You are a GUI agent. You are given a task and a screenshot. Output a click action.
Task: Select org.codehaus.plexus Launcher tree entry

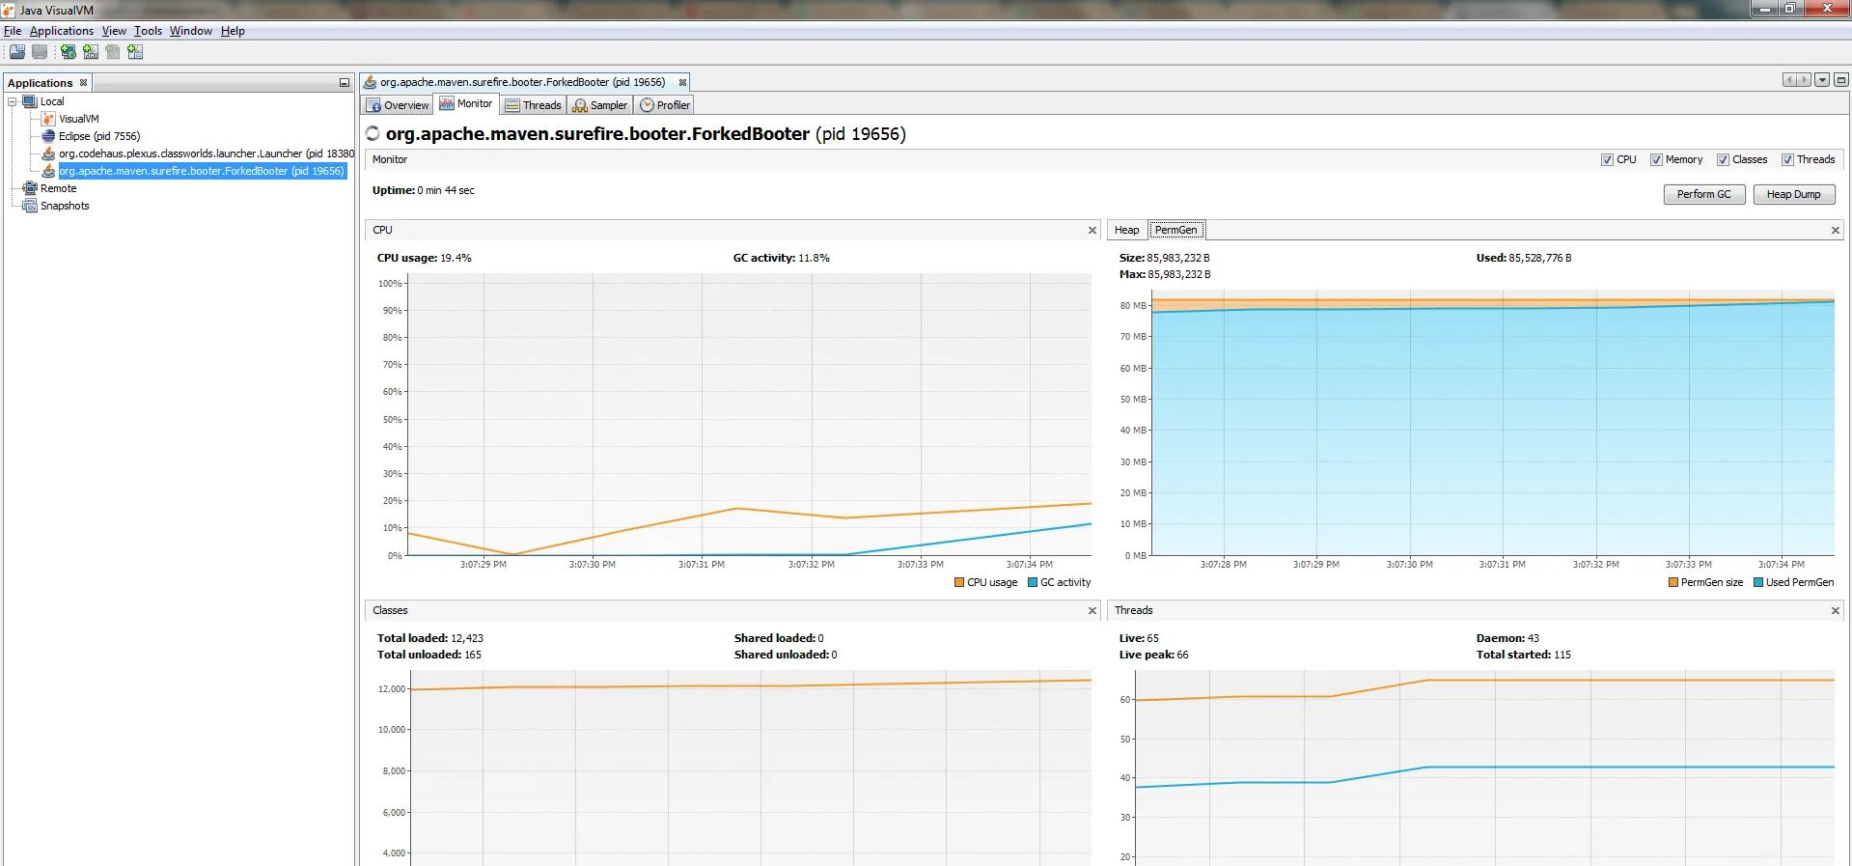(206, 154)
